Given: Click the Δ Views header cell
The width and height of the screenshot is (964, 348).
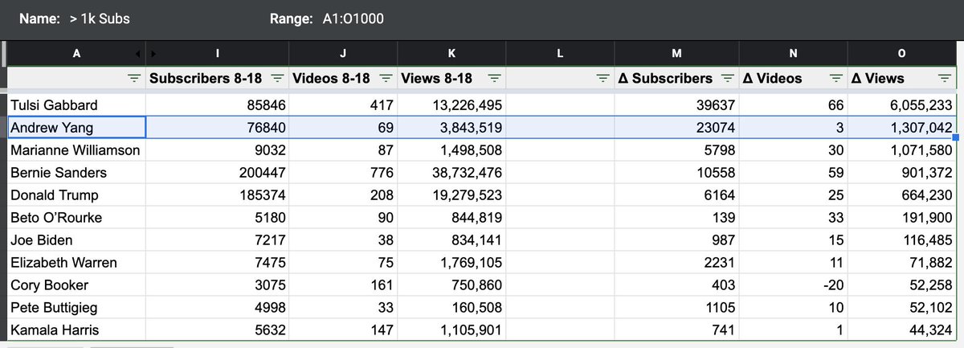Looking at the screenshot, I should tap(901, 78).
